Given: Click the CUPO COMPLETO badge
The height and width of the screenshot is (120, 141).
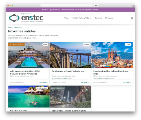Looking at the screenshot, I should click(x=58, y=88).
